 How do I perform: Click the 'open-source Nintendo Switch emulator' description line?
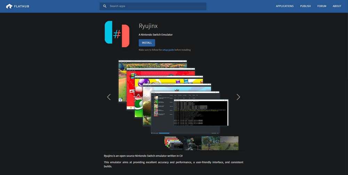tap(143, 156)
